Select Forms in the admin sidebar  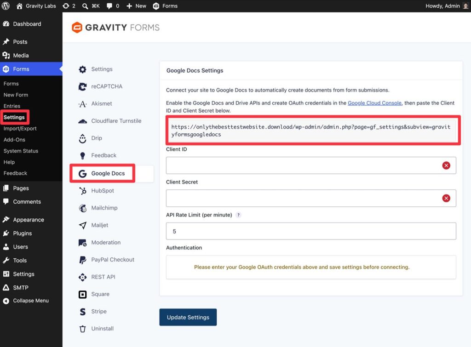(31, 69)
